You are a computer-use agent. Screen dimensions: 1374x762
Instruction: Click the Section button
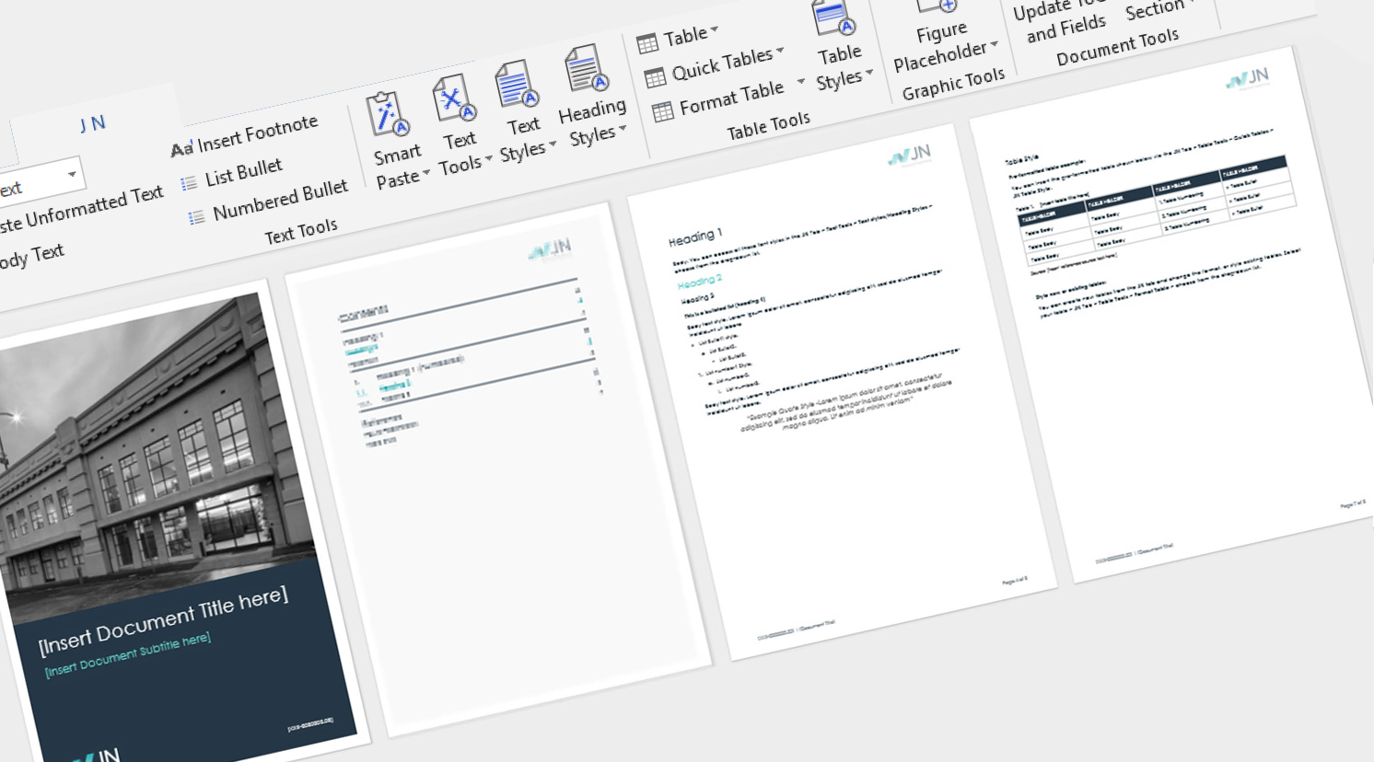click(1159, 8)
